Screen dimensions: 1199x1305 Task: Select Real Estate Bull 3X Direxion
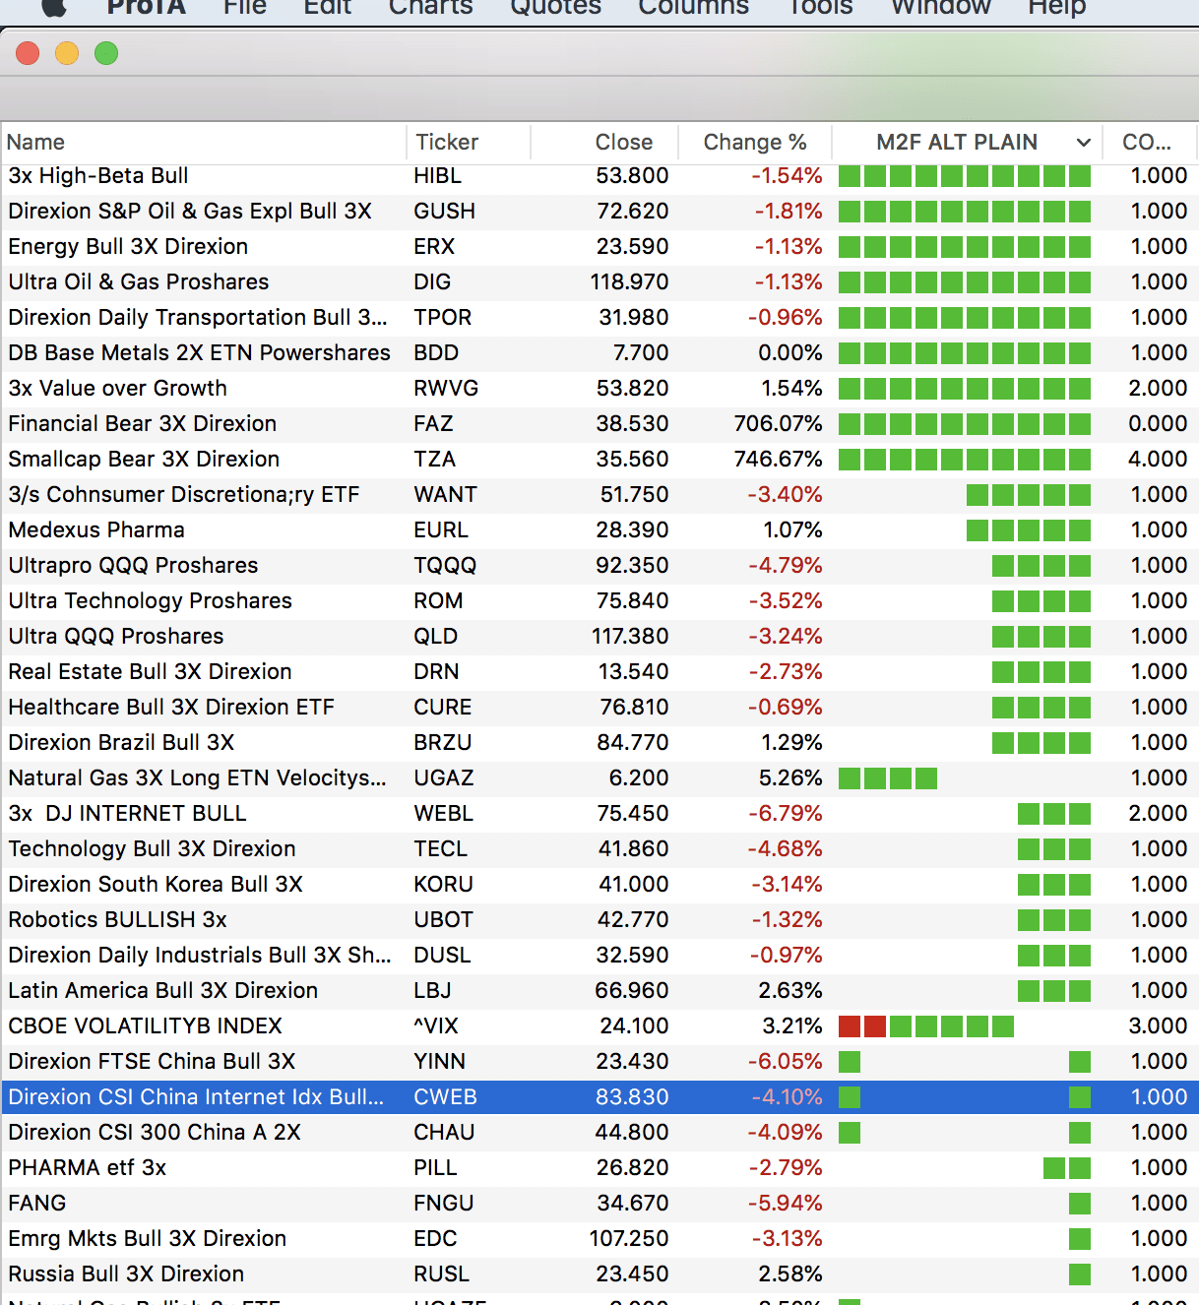pyautogui.click(x=150, y=671)
